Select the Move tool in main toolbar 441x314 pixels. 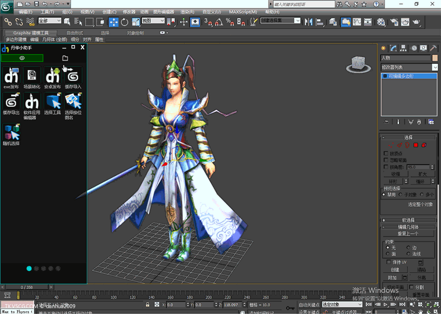113,22
